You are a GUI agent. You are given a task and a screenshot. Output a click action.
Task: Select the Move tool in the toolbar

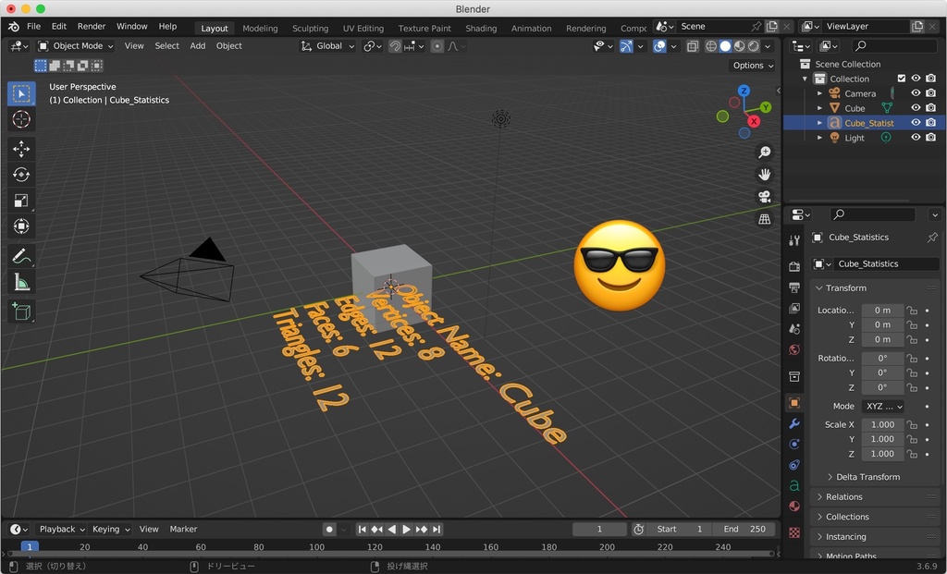click(21, 149)
